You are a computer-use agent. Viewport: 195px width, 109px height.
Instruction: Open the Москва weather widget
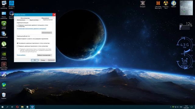[x=186, y=8]
